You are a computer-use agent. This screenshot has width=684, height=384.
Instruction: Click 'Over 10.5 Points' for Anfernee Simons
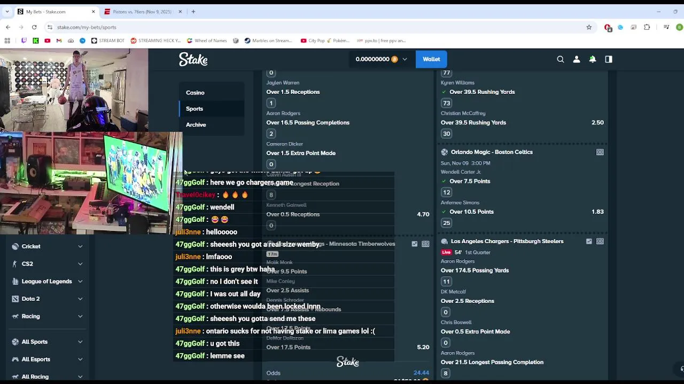[471, 212]
